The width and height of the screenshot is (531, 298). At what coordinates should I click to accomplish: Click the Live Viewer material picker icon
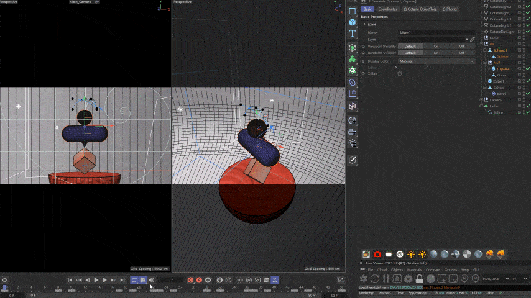tap(475, 279)
